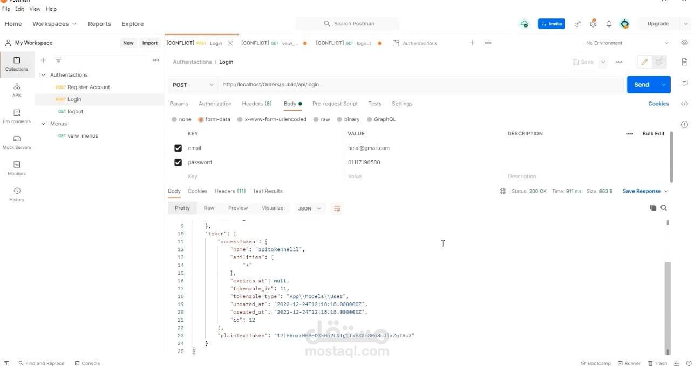Search the response with magnifier icon
This screenshot has width=695, height=366.
coord(664,208)
